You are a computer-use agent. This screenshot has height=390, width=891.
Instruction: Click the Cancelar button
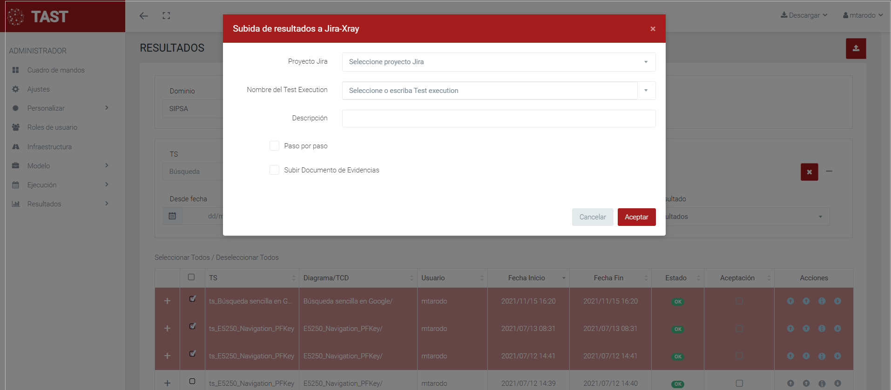pyautogui.click(x=592, y=217)
